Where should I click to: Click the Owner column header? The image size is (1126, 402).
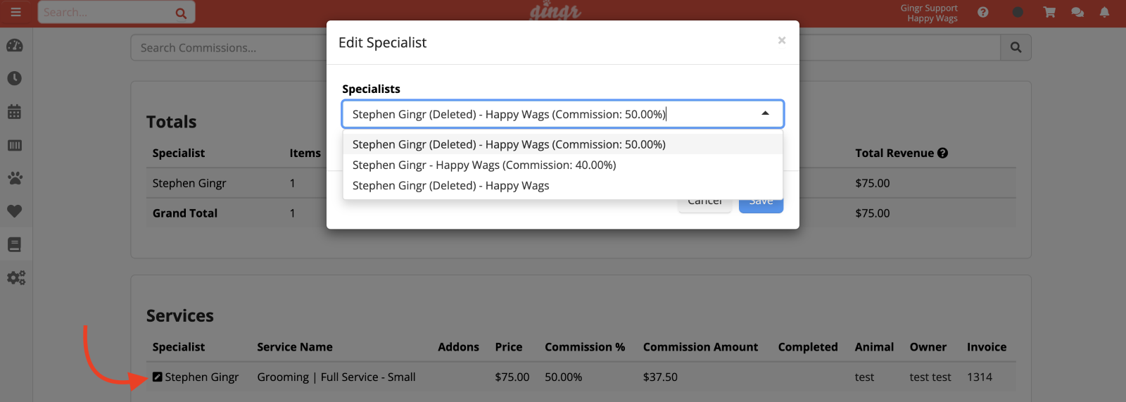928,346
